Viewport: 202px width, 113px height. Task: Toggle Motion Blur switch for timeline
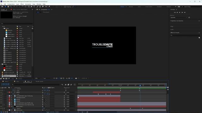coord(71,85)
